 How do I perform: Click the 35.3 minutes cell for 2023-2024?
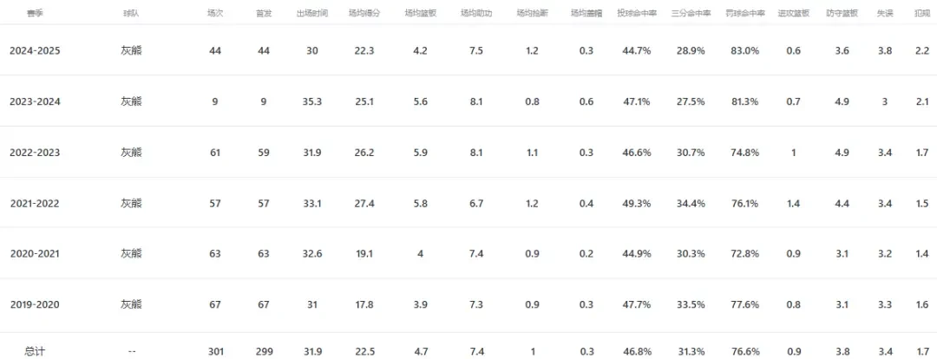(x=312, y=101)
